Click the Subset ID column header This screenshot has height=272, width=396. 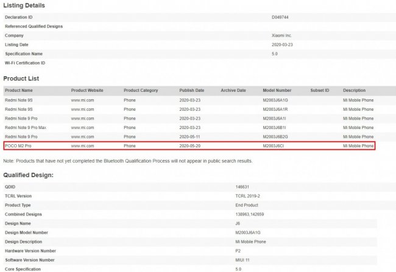tap(320, 90)
